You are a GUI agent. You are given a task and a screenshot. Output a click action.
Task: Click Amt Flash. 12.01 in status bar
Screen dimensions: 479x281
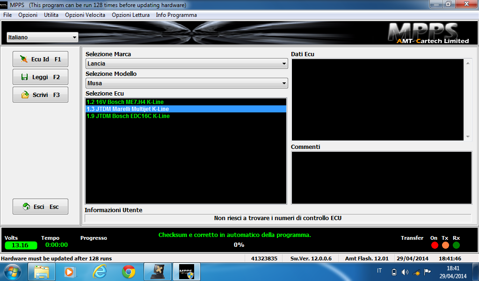click(367, 259)
